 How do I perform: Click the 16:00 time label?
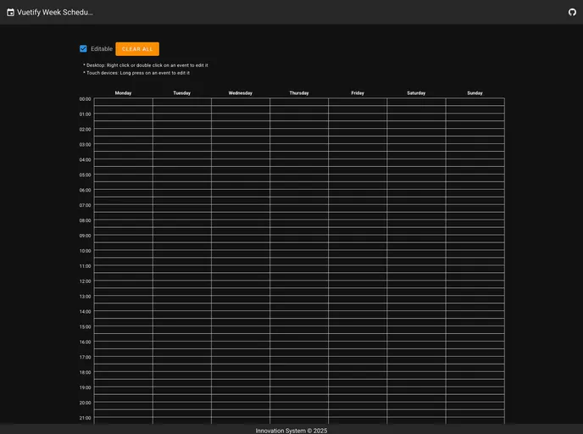pos(85,342)
